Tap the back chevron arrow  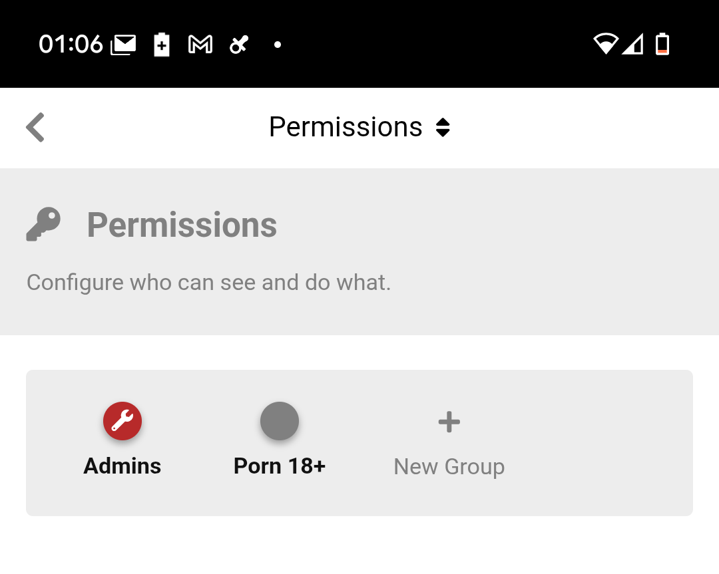(x=35, y=127)
